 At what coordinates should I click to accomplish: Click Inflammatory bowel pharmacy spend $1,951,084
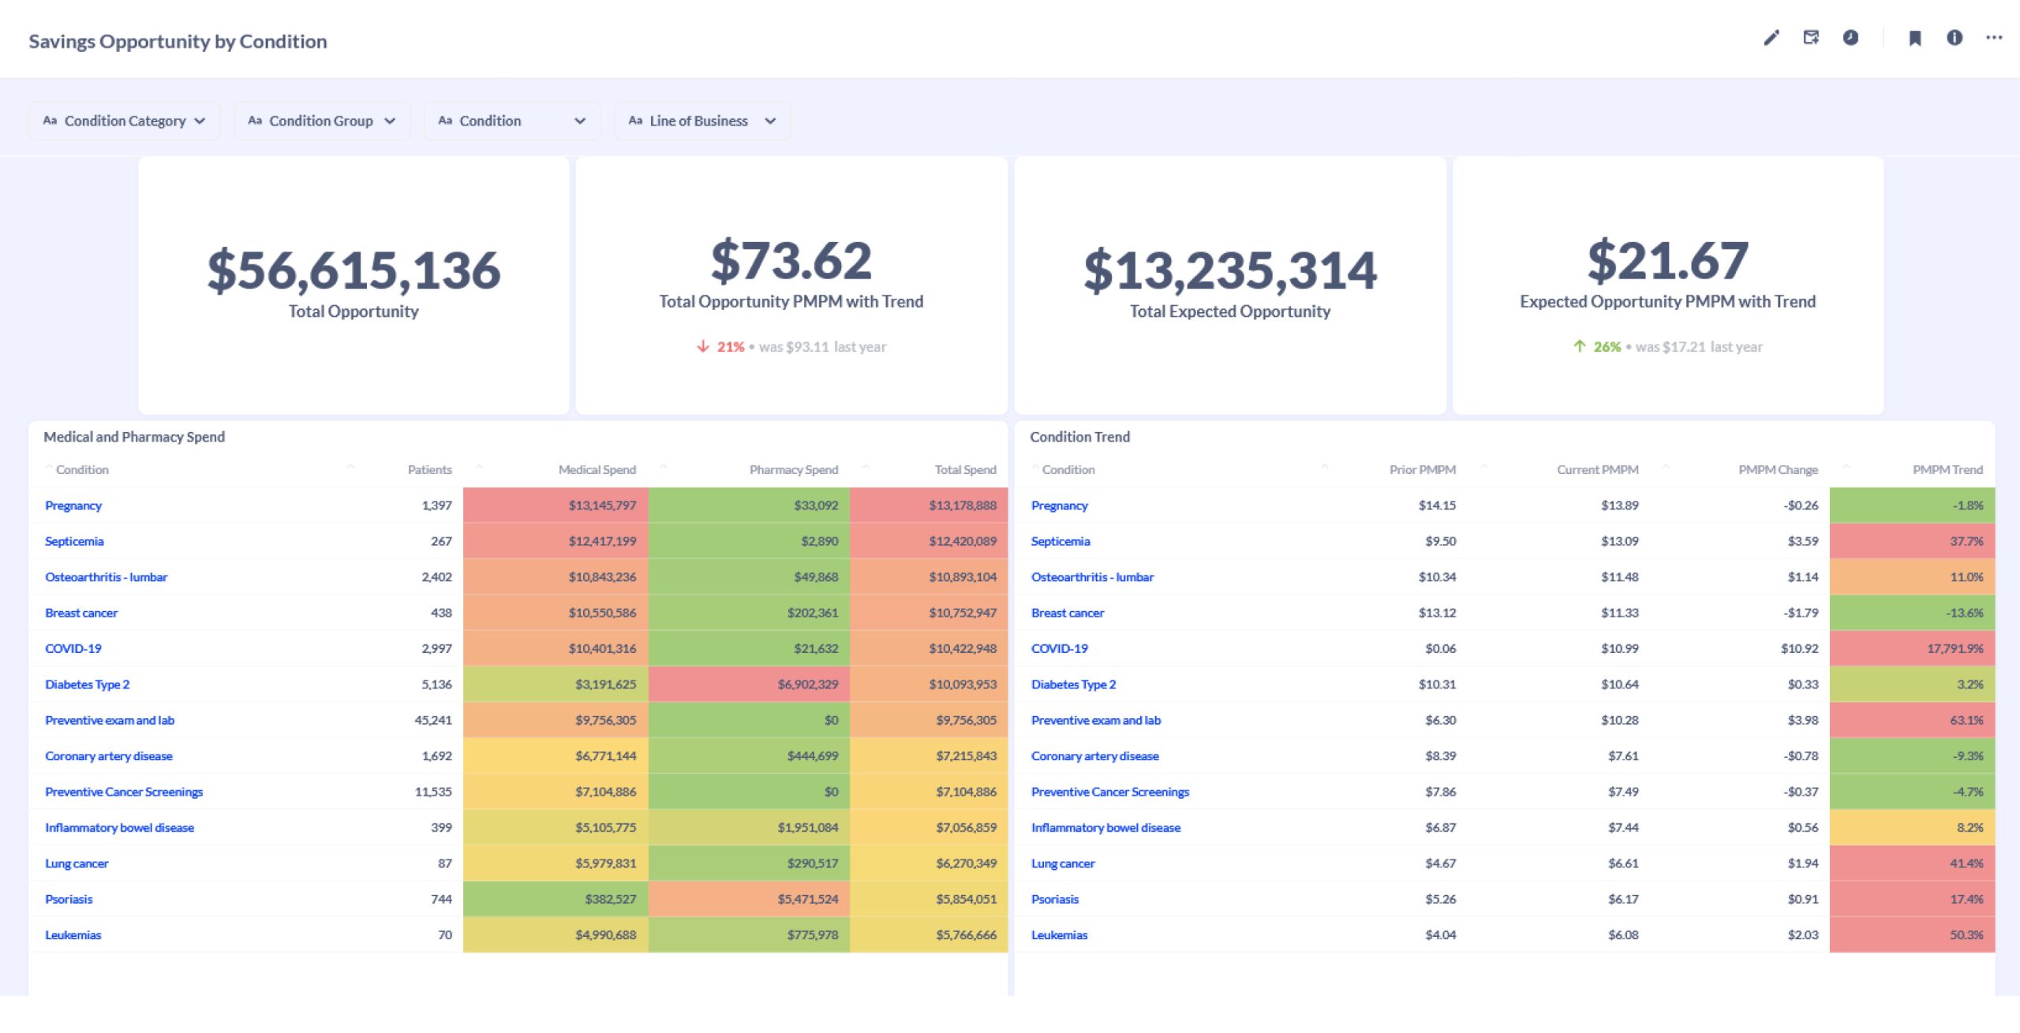point(749,828)
